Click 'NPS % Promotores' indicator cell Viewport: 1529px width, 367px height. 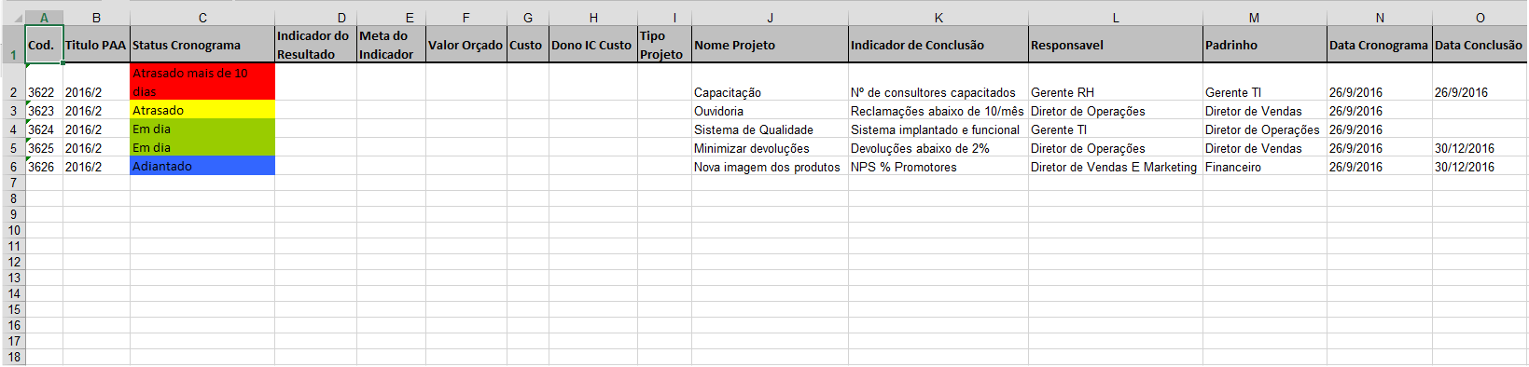(938, 166)
